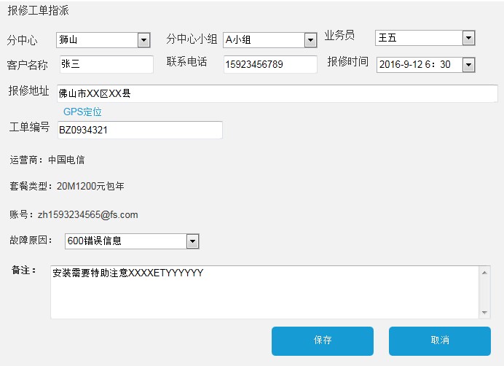504x366 pixels.
Task: Open the 报修时间 date dropdown
Action: click(x=425, y=65)
